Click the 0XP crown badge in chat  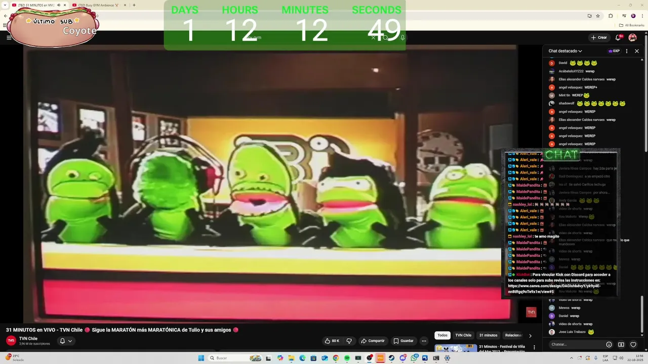(614, 51)
